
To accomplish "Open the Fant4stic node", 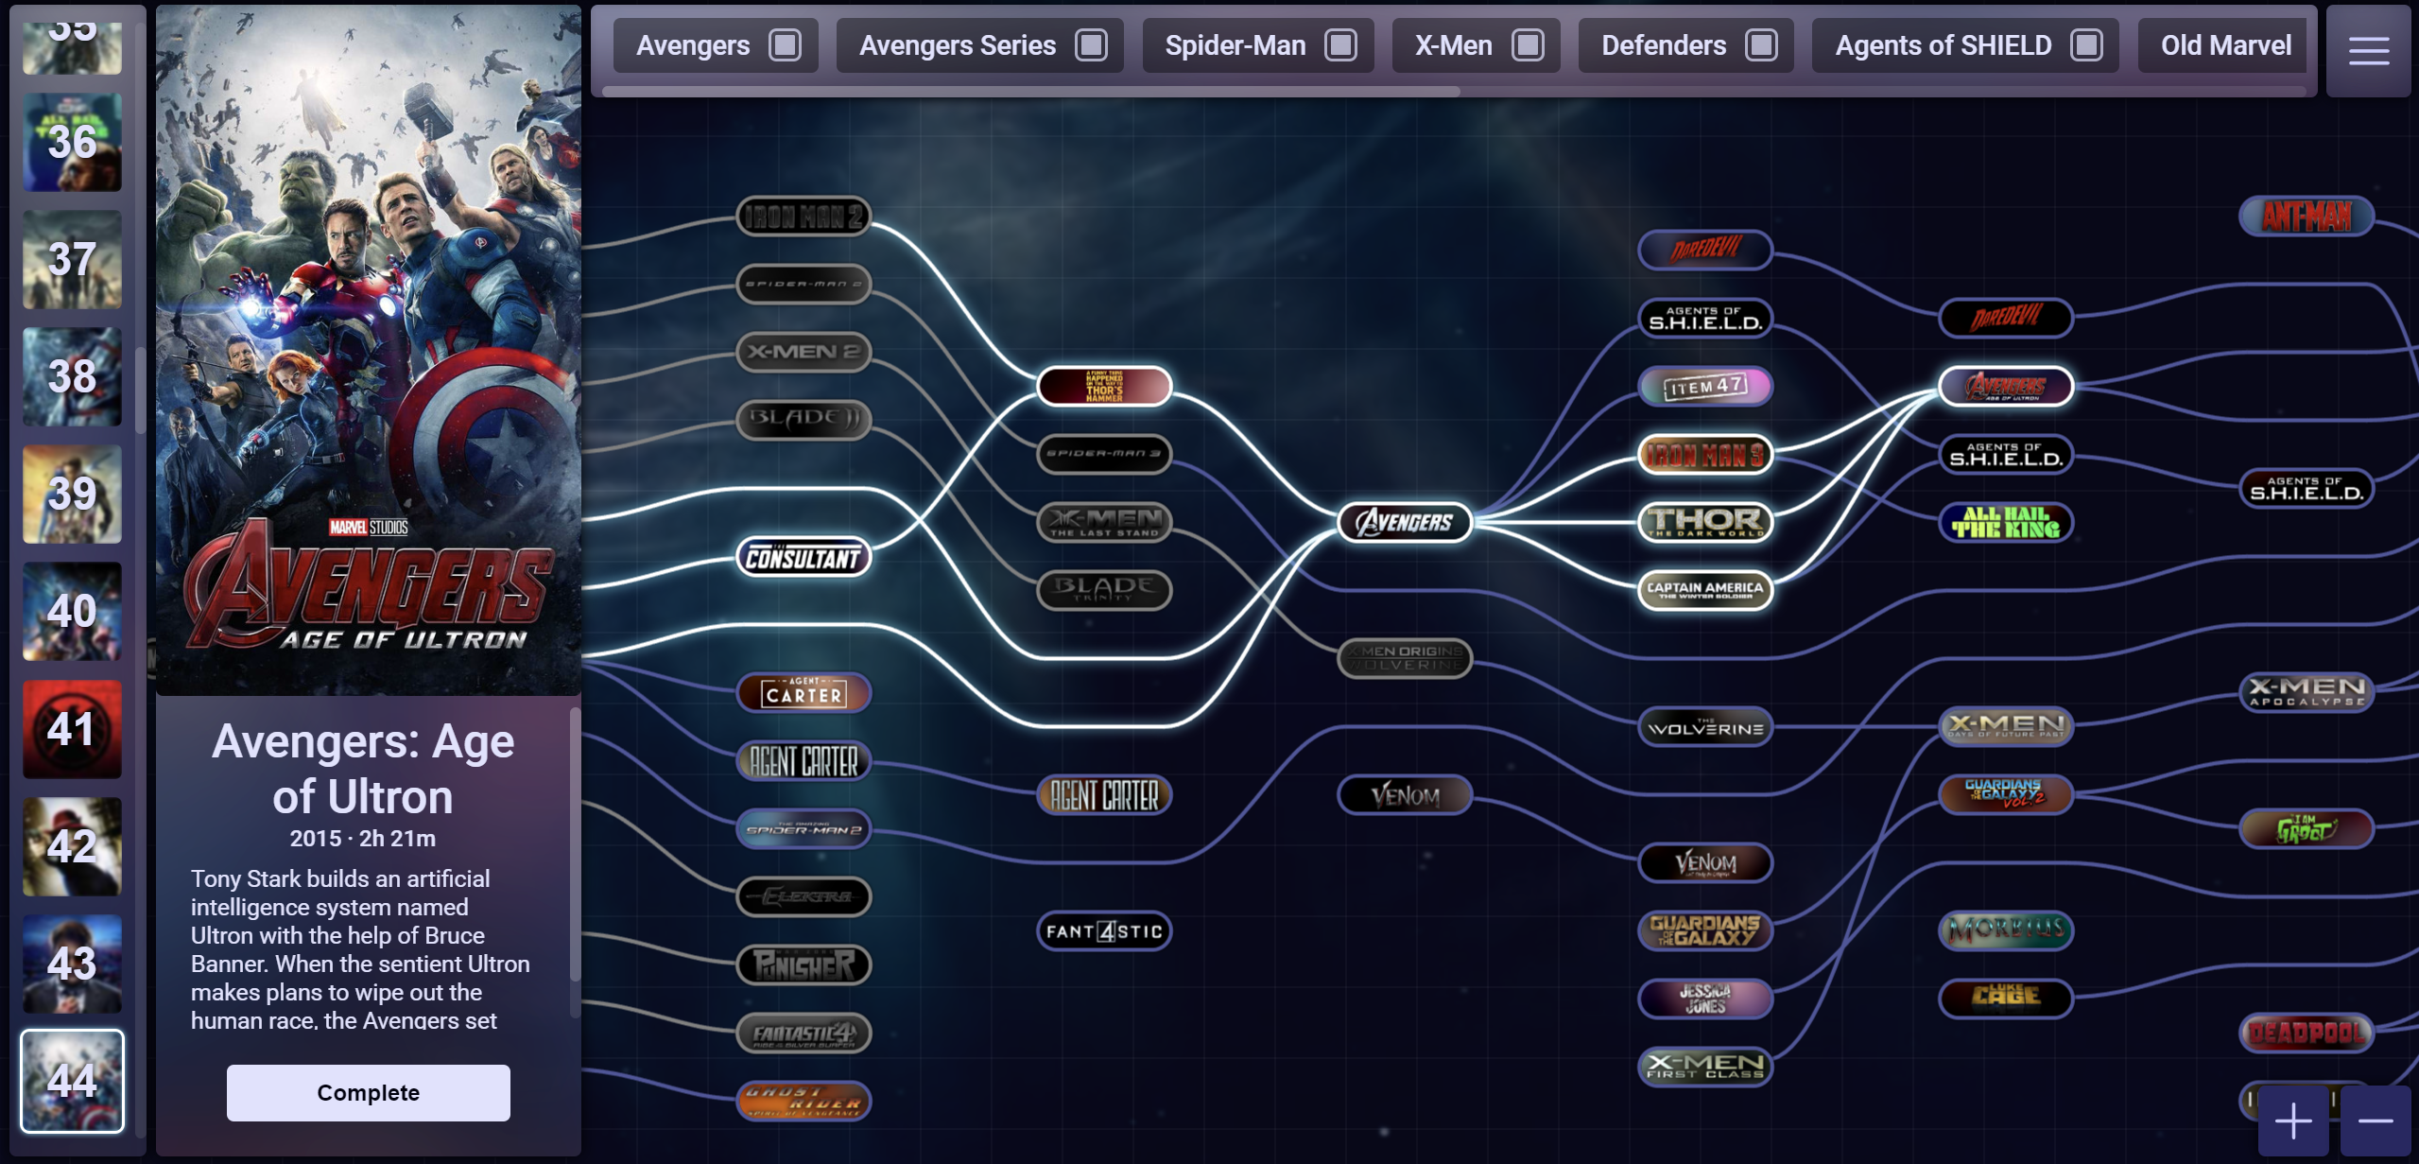I will pyautogui.click(x=1104, y=931).
